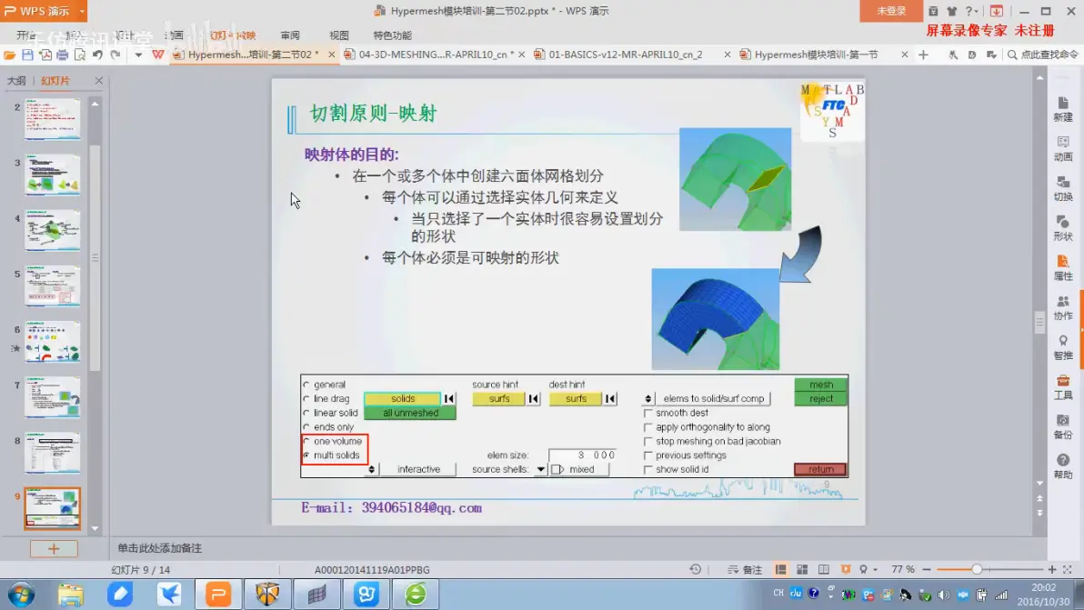Click the 单击此处添加备注 notes area
This screenshot has width=1084, height=610.
[x=160, y=548]
